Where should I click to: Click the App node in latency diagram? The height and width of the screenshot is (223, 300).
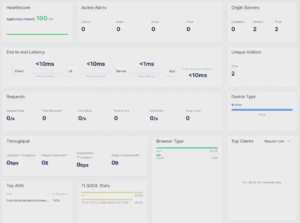[172, 71]
